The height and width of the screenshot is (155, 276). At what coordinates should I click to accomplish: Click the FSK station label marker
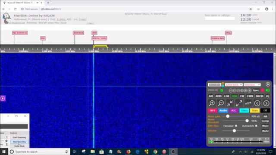[x=43, y=38]
